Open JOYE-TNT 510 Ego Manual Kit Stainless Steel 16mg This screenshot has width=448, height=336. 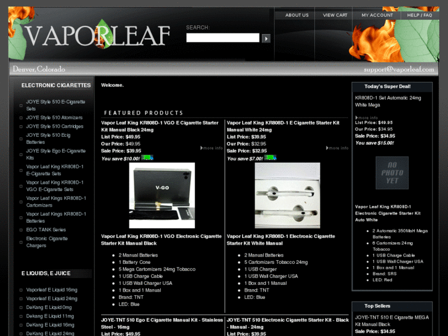tap(161, 324)
